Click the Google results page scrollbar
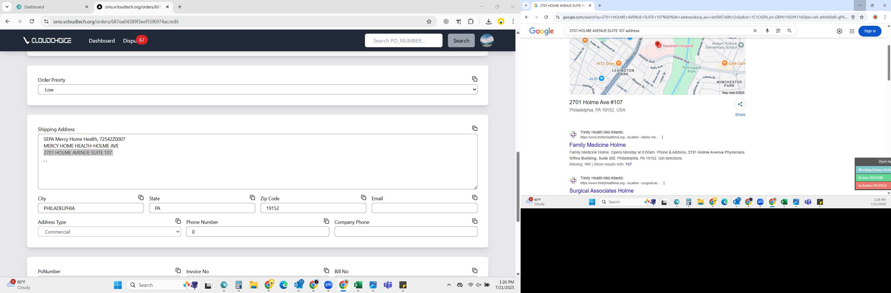 click(888, 62)
